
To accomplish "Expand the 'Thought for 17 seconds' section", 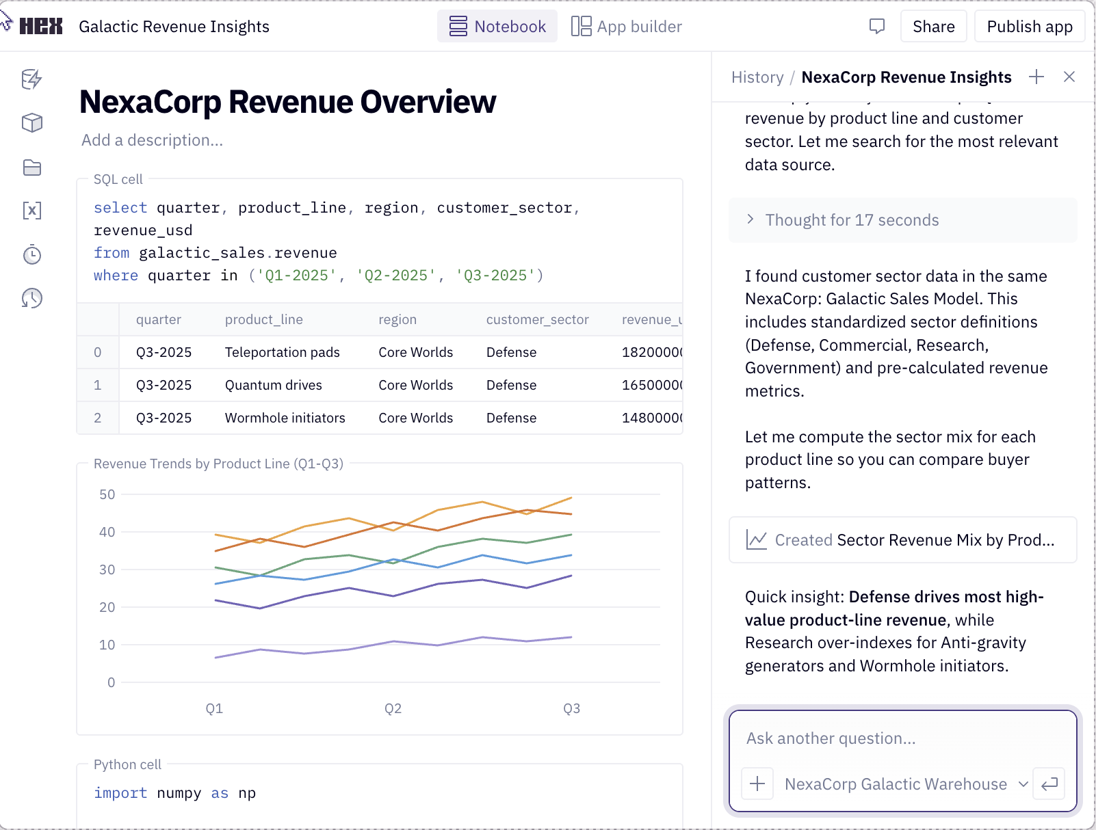I will click(903, 220).
